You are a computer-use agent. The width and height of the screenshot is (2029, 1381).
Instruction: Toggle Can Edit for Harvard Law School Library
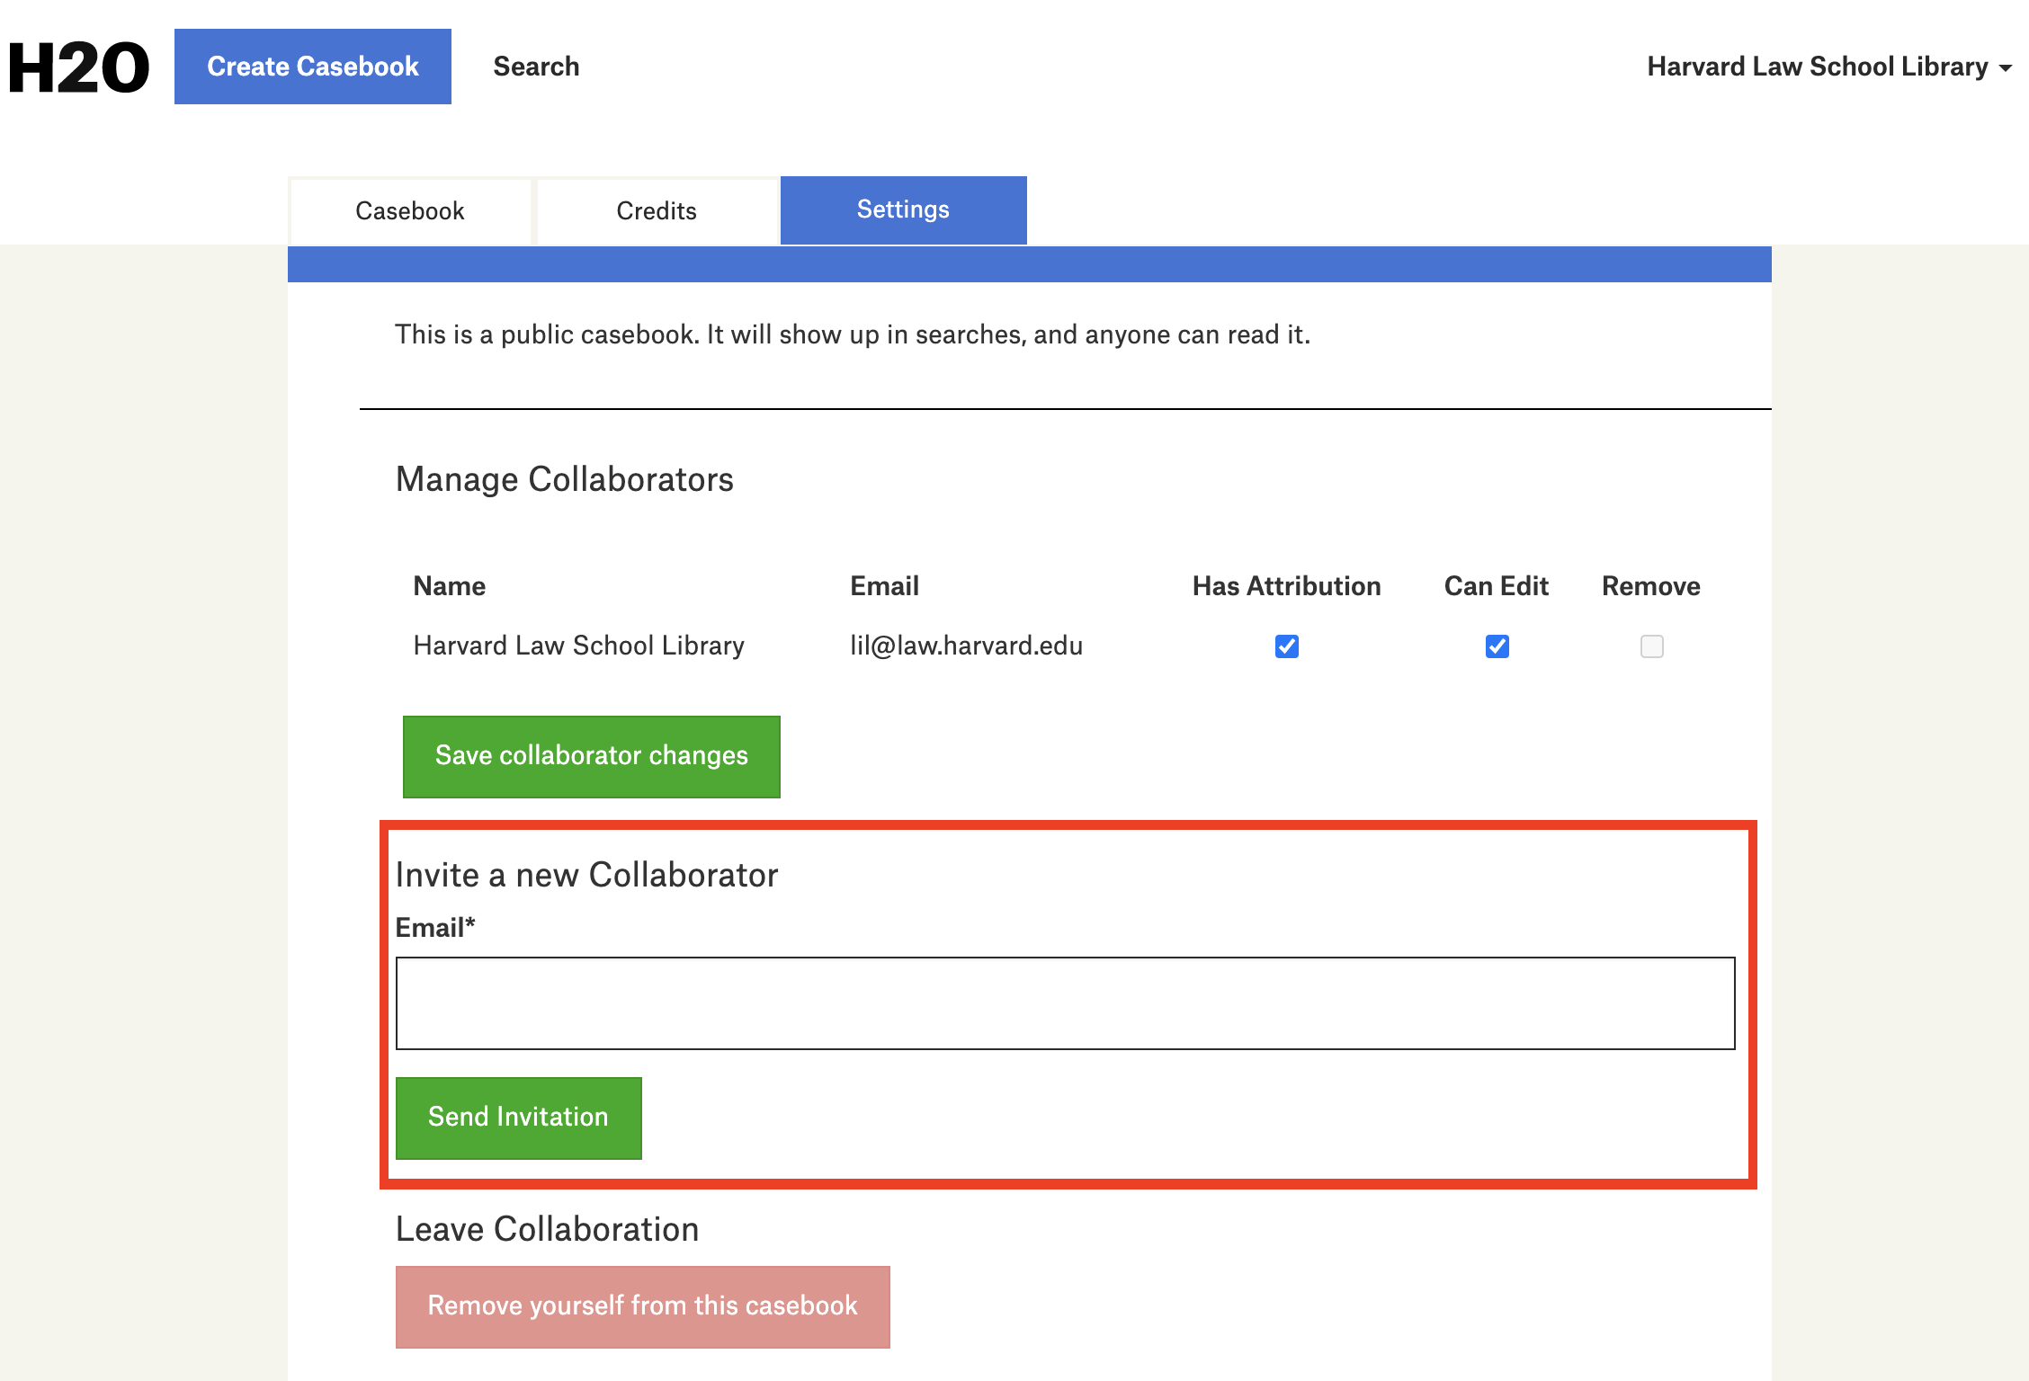click(1497, 646)
